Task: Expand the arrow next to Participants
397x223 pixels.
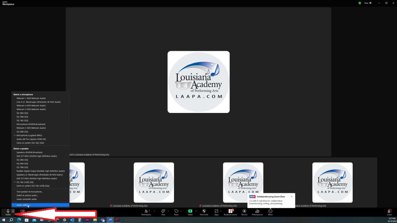Action: 154,211
